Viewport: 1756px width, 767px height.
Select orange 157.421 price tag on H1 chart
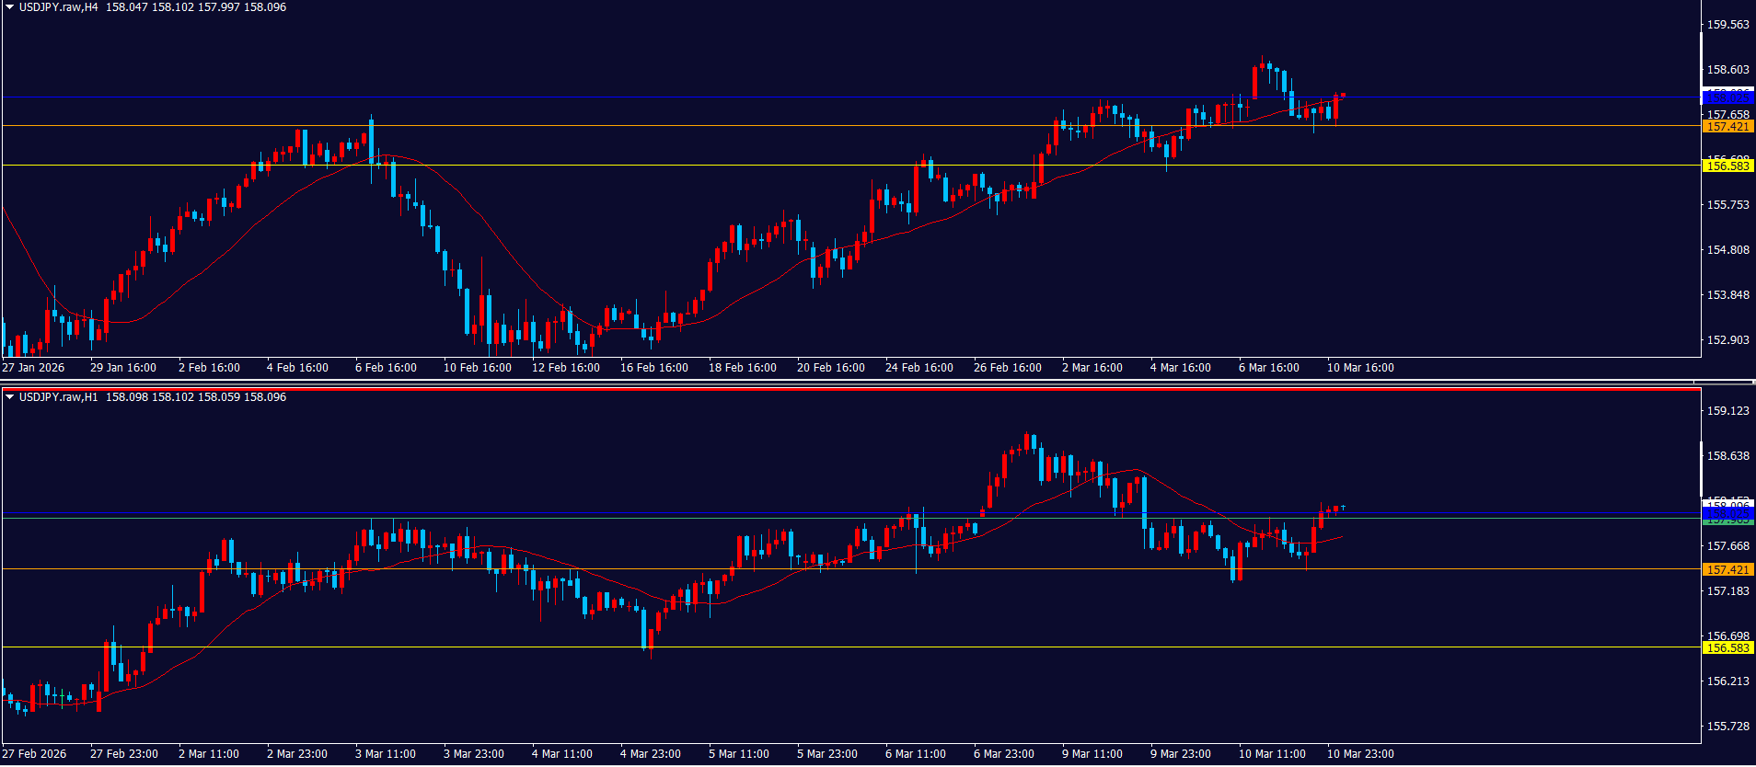click(1727, 570)
